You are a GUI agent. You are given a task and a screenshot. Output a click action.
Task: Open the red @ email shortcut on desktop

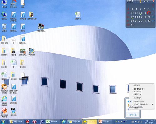click(x=4, y=113)
